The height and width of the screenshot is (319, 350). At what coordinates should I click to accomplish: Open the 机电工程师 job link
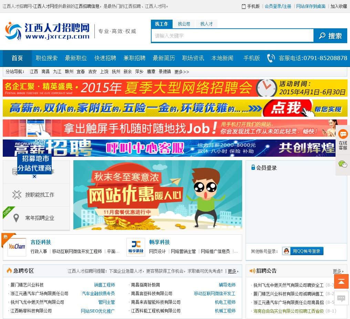pyautogui.click(x=225, y=302)
